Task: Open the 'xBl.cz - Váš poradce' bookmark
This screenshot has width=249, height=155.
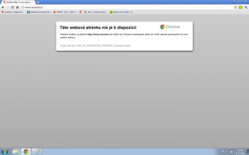Action: tap(96, 12)
